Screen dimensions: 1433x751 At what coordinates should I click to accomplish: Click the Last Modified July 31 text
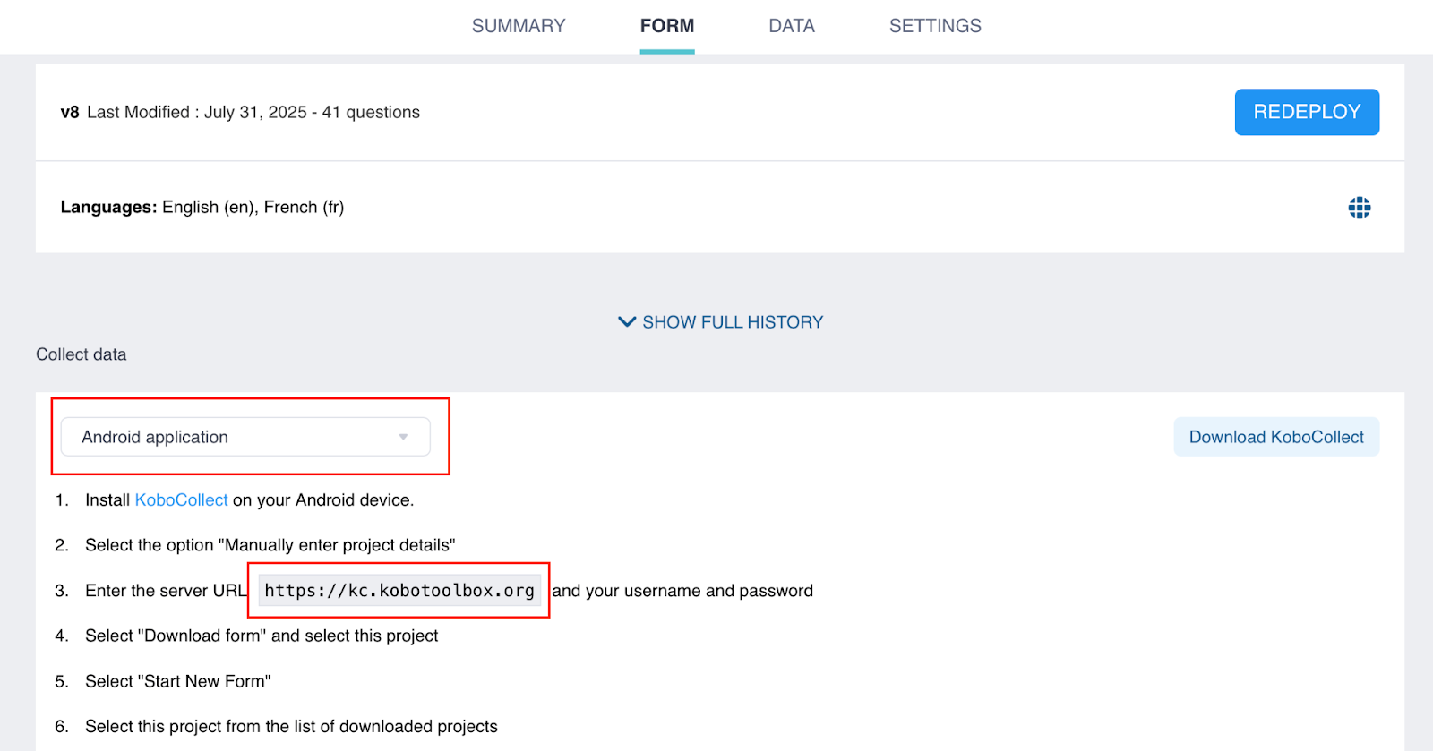pyautogui.click(x=253, y=113)
